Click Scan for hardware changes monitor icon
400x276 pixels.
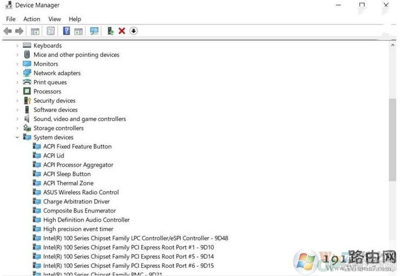point(94,31)
